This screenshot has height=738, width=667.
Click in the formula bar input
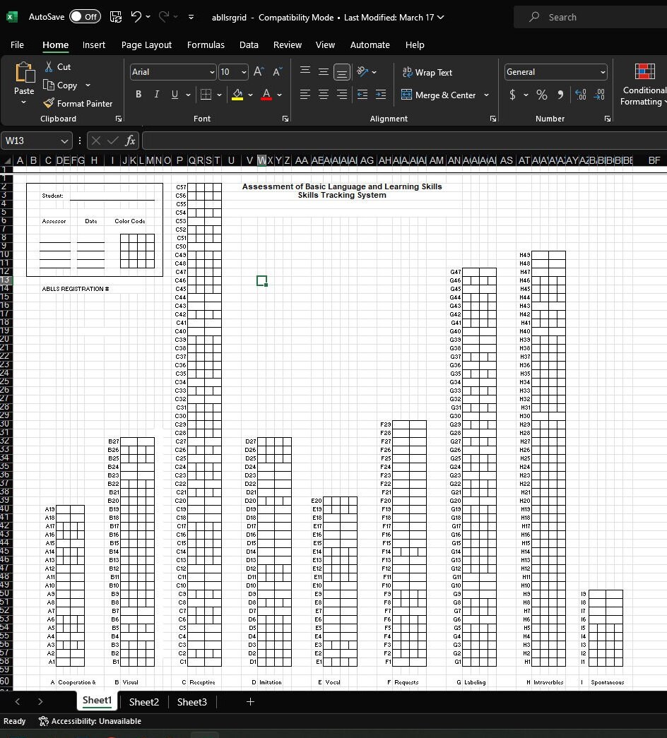(x=403, y=141)
